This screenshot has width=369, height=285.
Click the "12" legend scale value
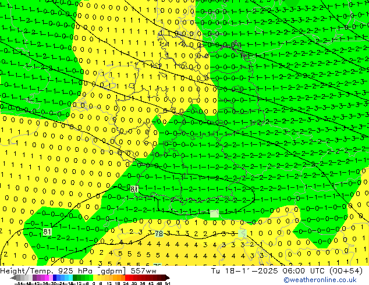pyautogui.click(x=109, y=284)
